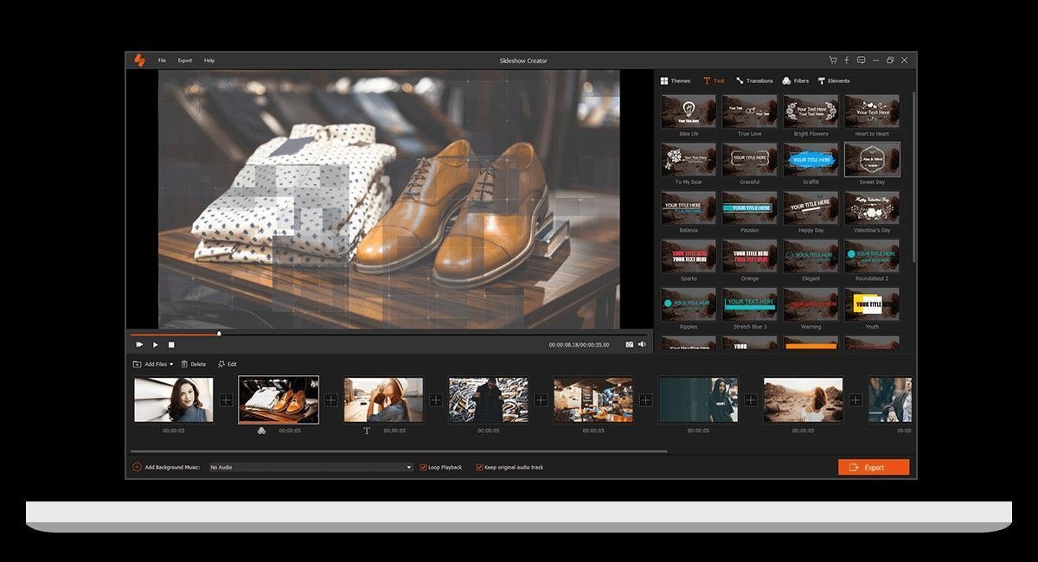Click the playback progress slider handle
1038x562 pixels.
click(219, 333)
